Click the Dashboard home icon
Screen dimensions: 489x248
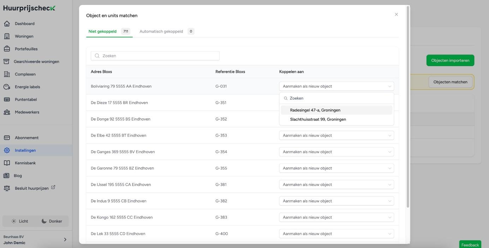7,24
